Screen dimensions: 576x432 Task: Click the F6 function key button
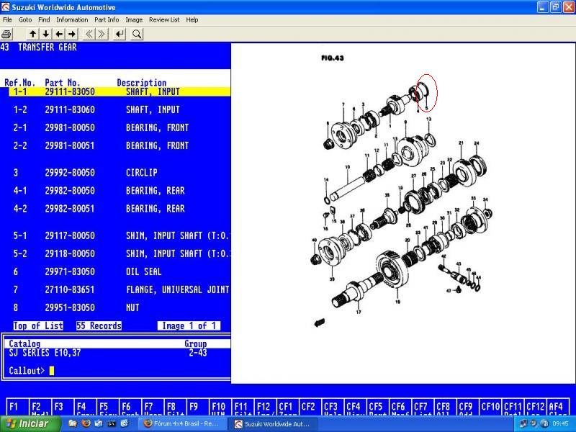pyautogui.click(x=130, y=407)
